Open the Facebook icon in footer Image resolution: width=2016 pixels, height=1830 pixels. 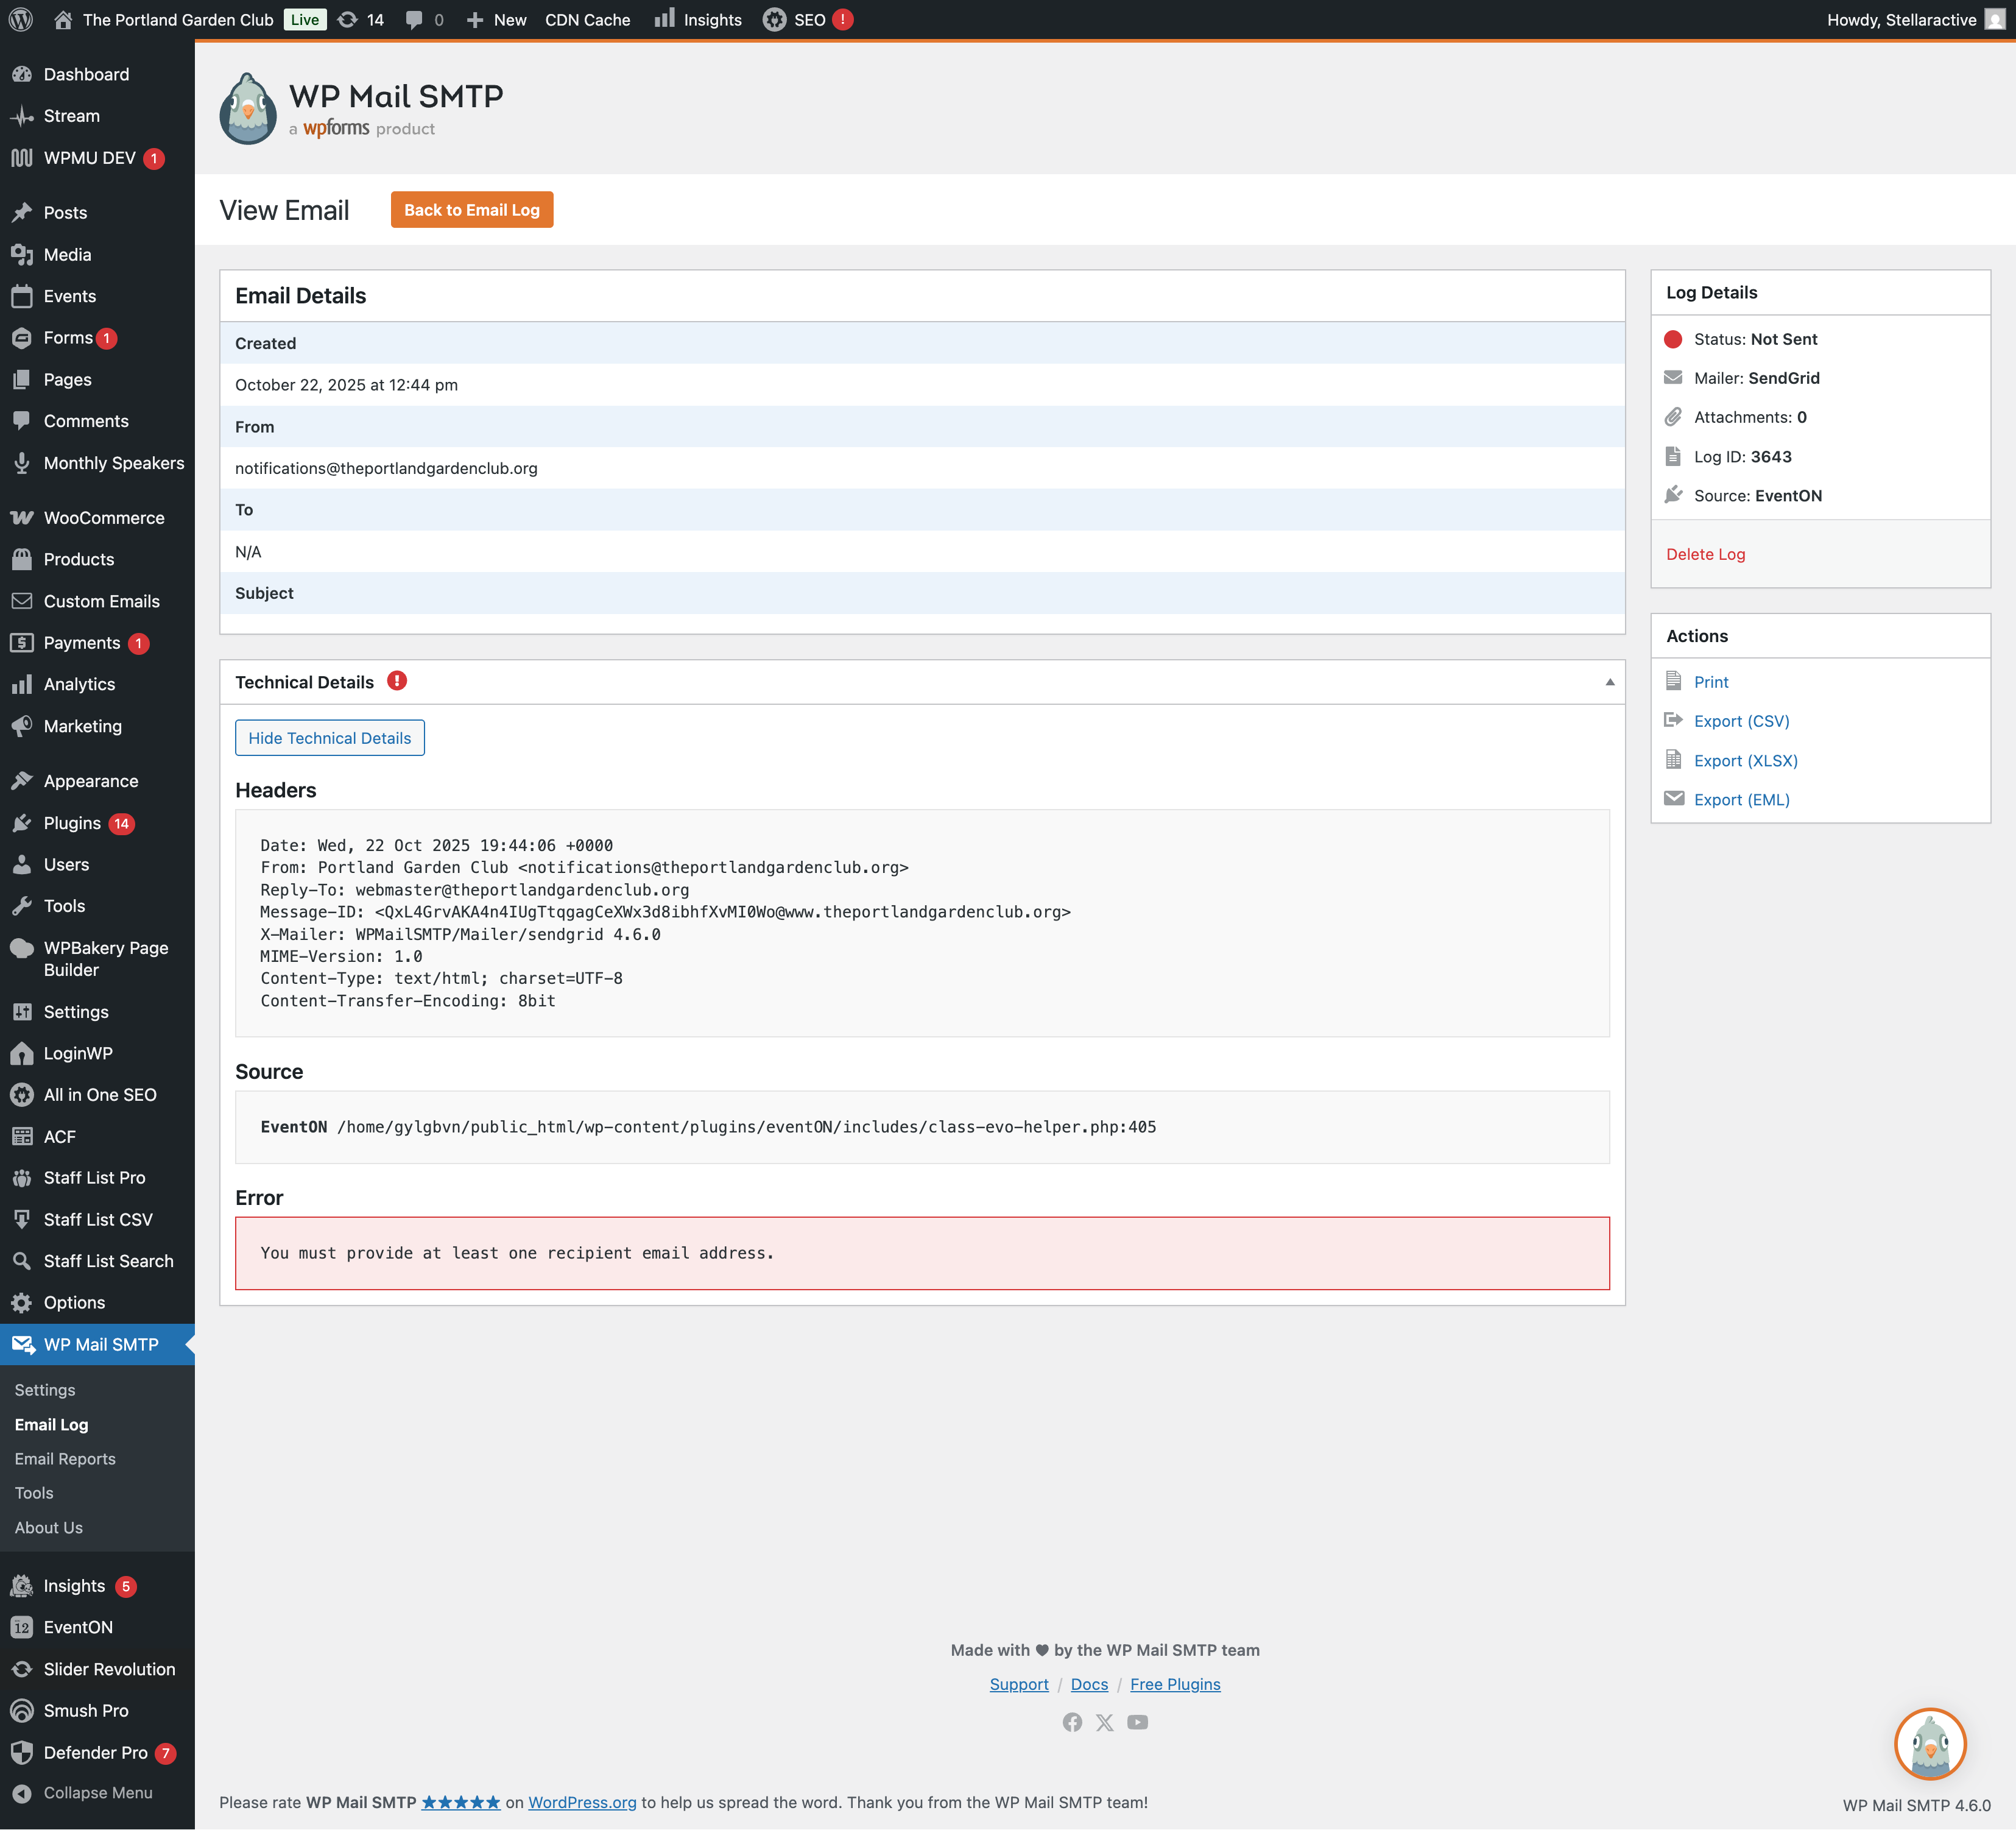pos(1072,1722)
